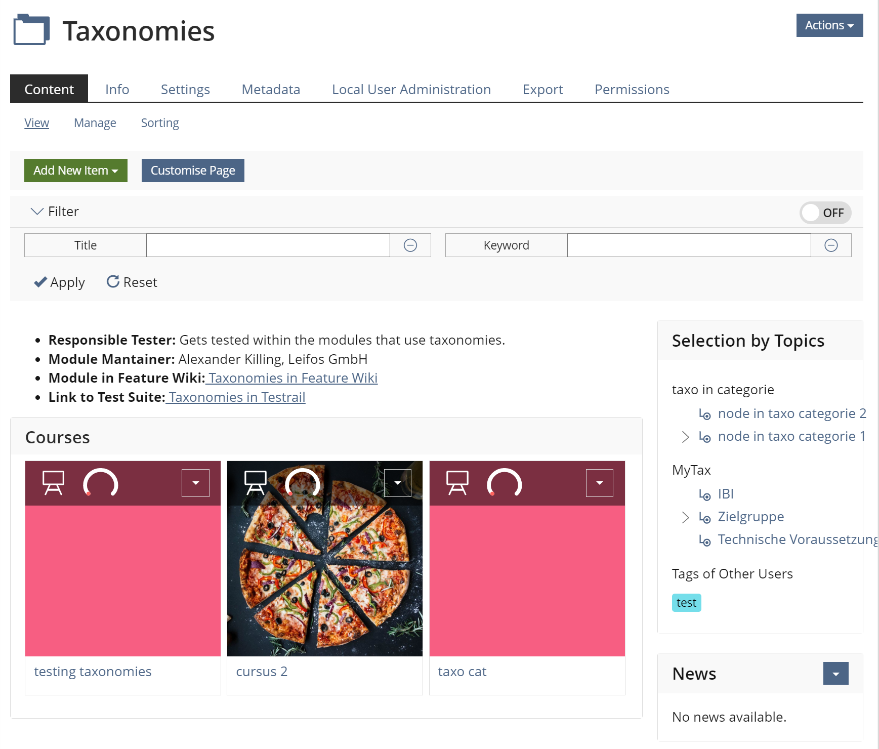The image size is (879, 749).
Task: Open the Actions dropdown menu
Action: coord(829,25)
